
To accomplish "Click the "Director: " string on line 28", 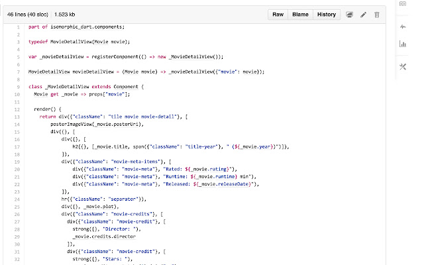I will click(119, 229).
